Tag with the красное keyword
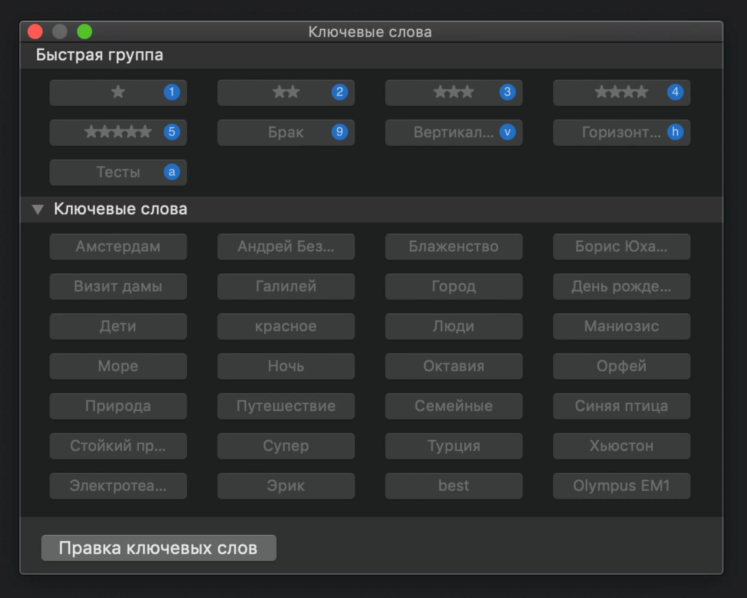747x598 pixels. [x=286, y=326]
